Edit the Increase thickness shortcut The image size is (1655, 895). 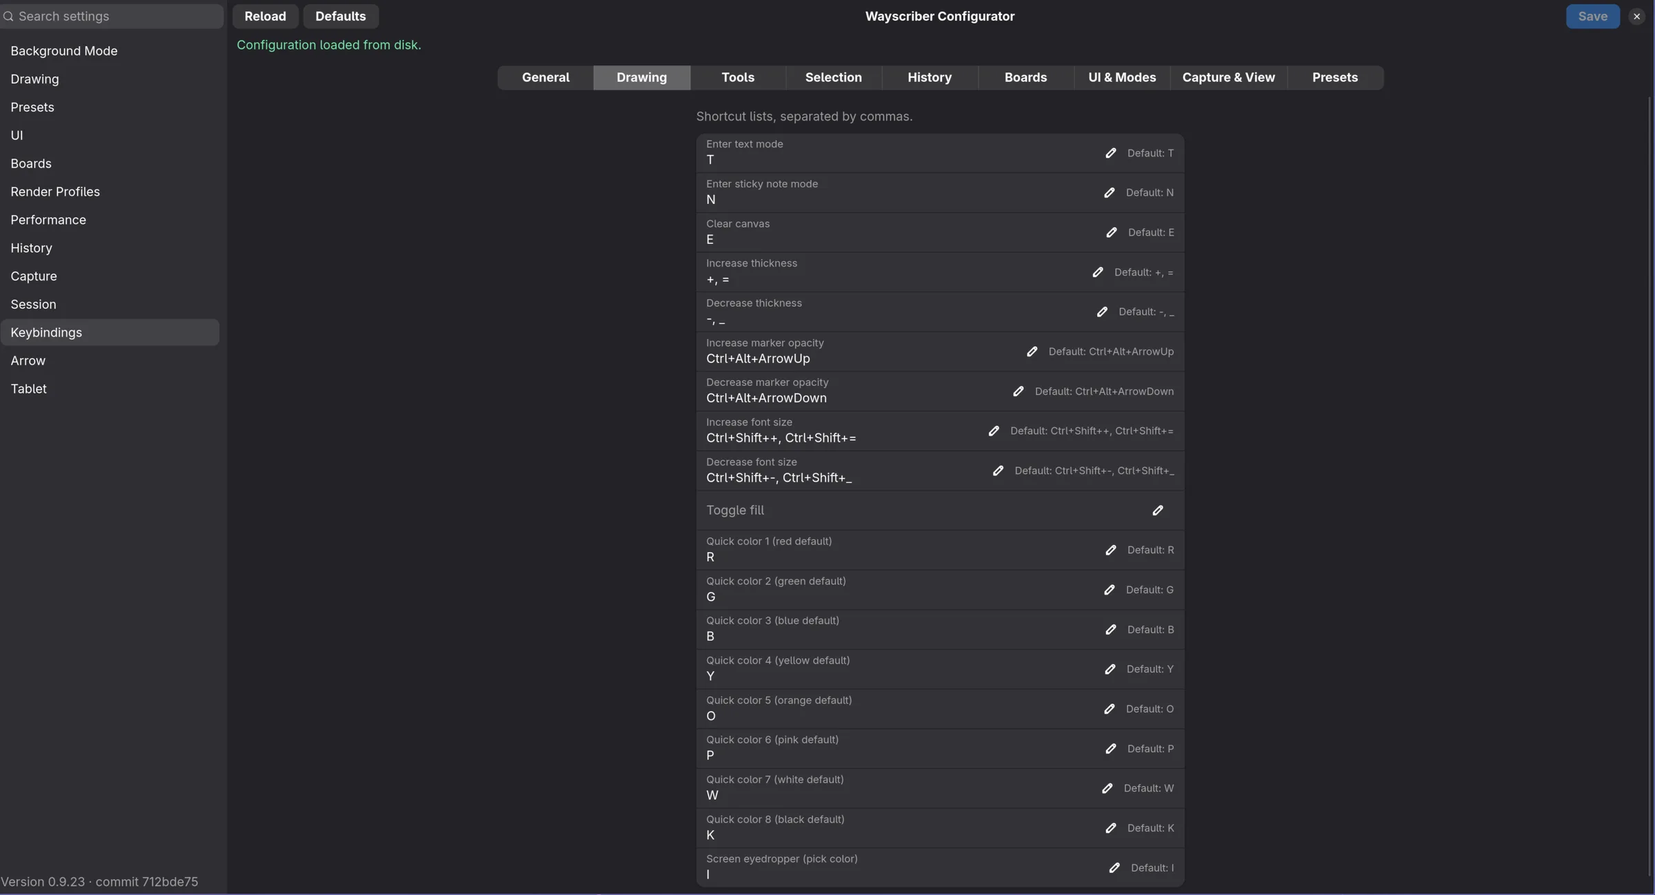tap(1097, 273)
